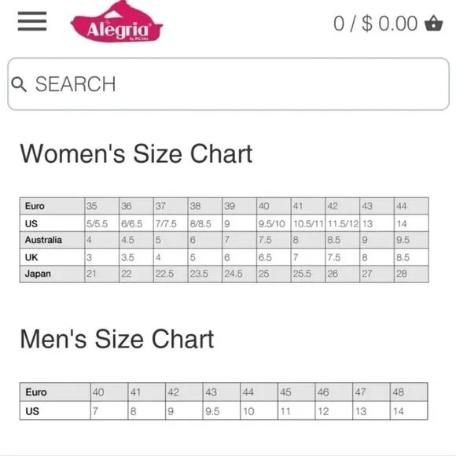The image size is (456, 456).
Task: Click the women's Euro 38 cell
Action: tap(205, 206)
